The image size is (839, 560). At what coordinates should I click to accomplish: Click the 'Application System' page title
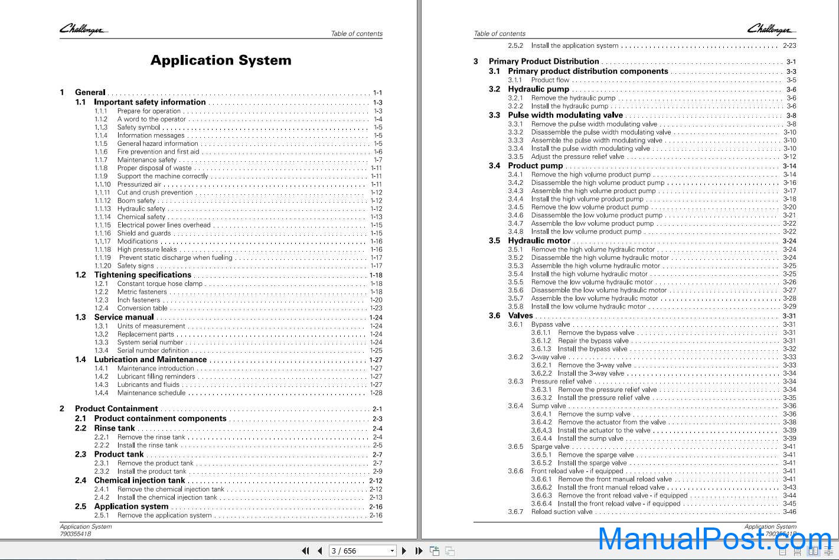pos(221,60)
